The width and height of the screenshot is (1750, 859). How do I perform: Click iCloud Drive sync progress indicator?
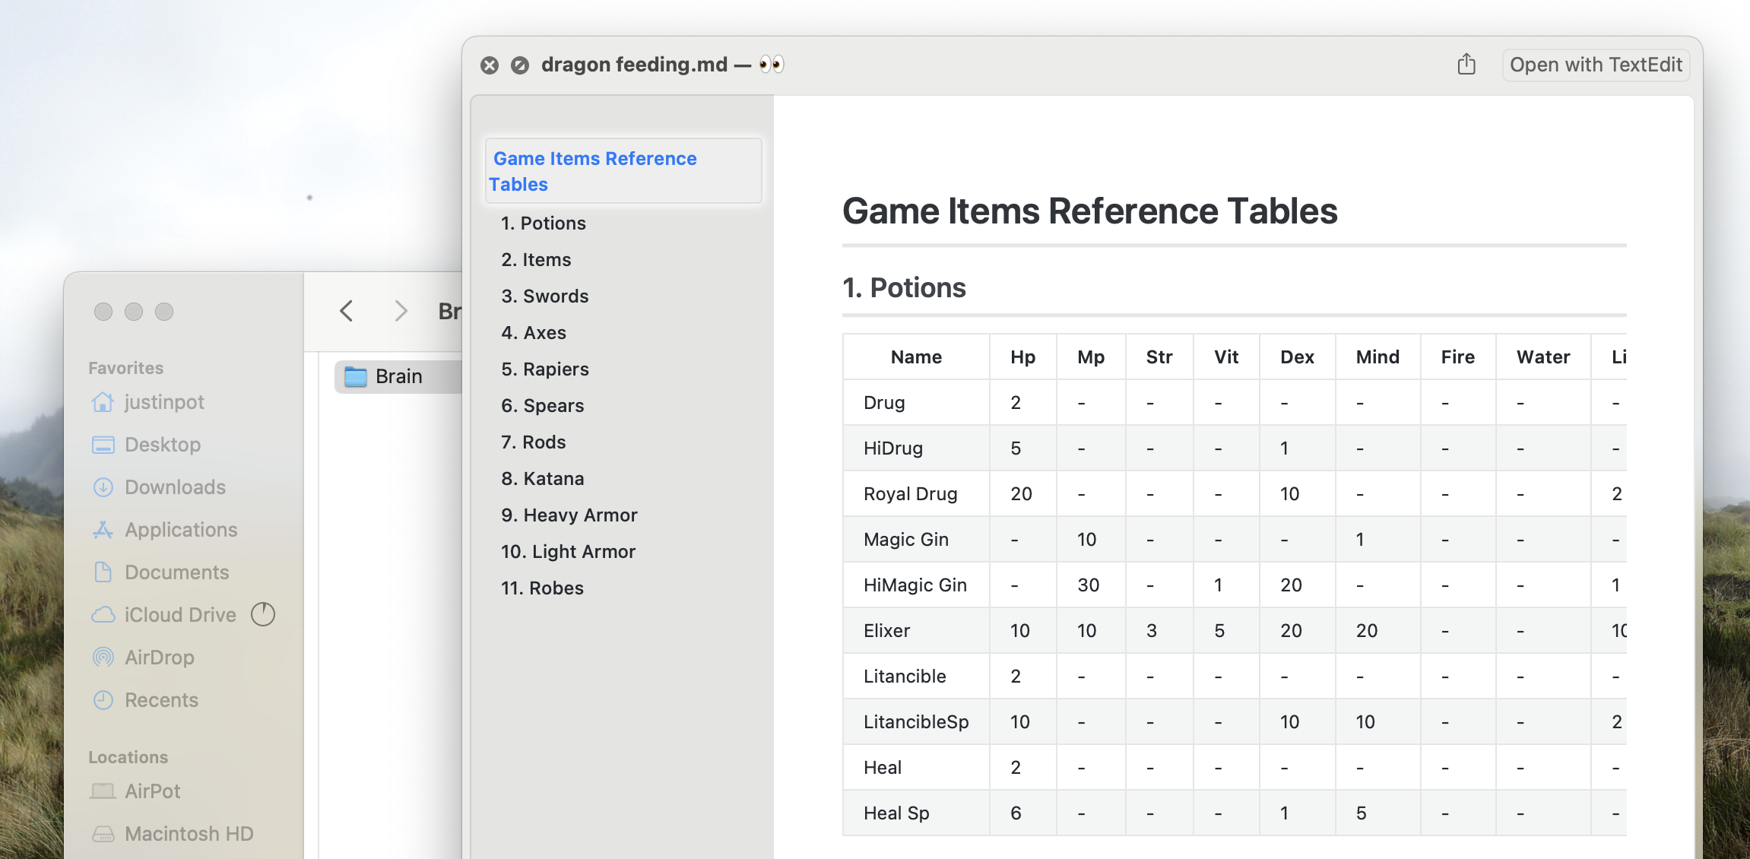(263, 614)
